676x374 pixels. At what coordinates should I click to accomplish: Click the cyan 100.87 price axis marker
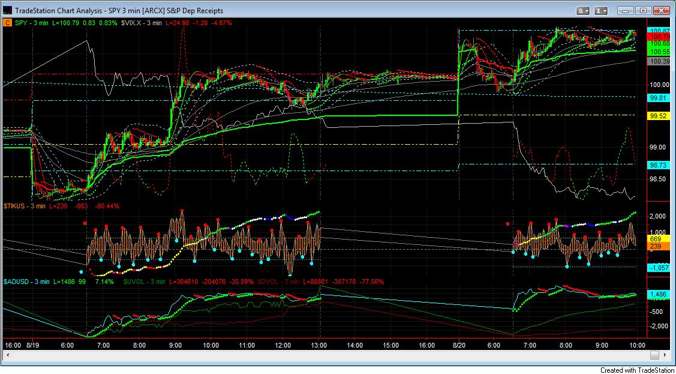(659, 31)
